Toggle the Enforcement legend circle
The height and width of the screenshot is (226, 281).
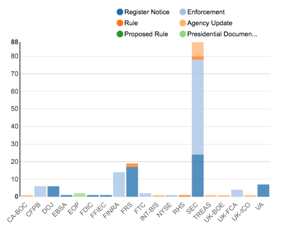183,12
